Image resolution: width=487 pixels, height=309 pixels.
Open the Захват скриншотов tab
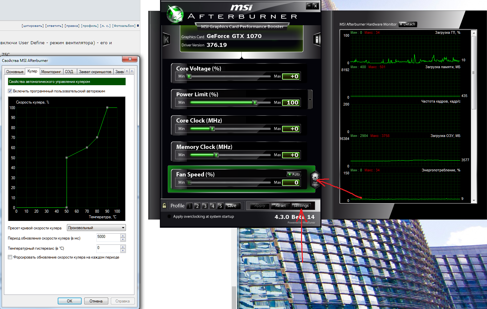click(95, 72)
